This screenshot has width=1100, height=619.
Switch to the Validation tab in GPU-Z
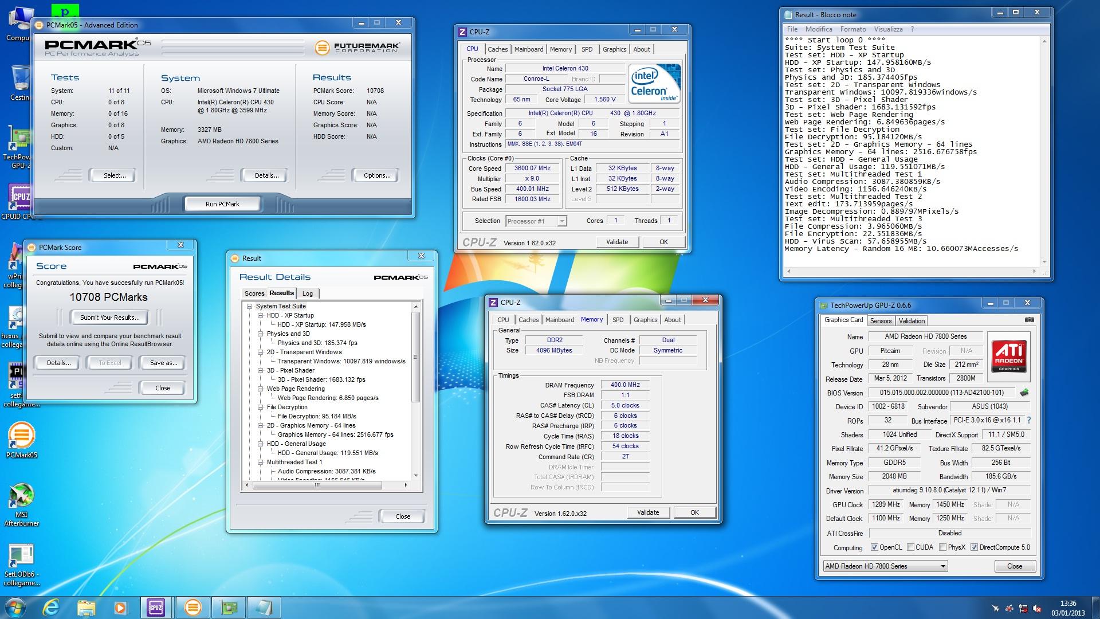[x=911, y=321]
